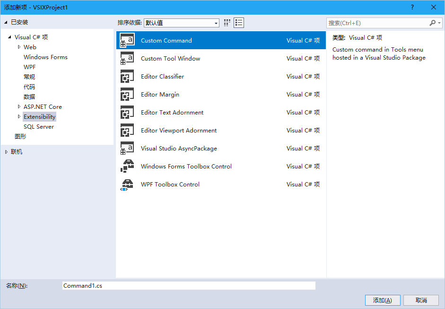The height and width of the screenshot is (309, 445).
Task: Click the Editor Viewport Adornment template name
Action: coord(178,130)
